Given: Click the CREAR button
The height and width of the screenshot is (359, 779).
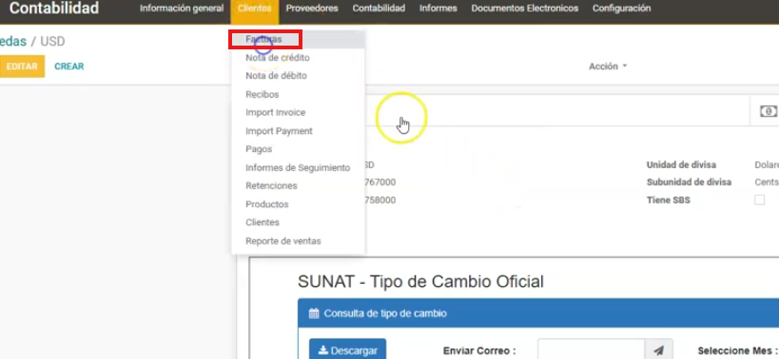Looking at the screenshot, I should click(x=69, y=66).
